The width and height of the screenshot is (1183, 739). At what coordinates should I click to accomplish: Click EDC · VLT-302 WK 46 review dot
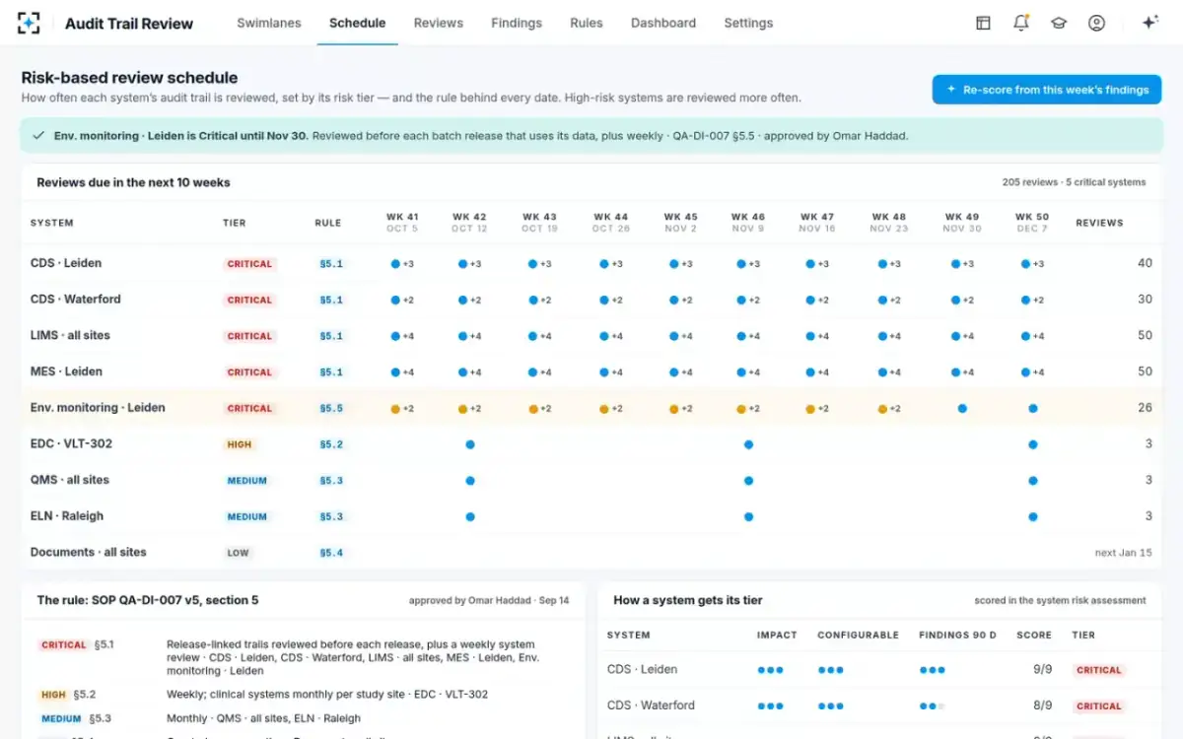coord(749,444)
